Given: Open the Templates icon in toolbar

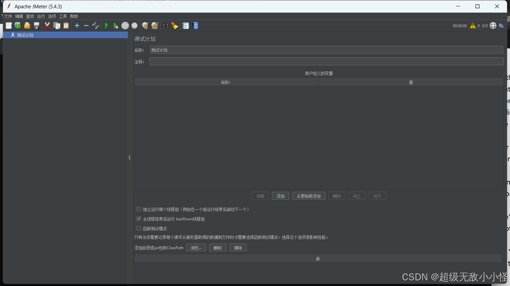Looking at the screenshot, I should pos(18,26).
